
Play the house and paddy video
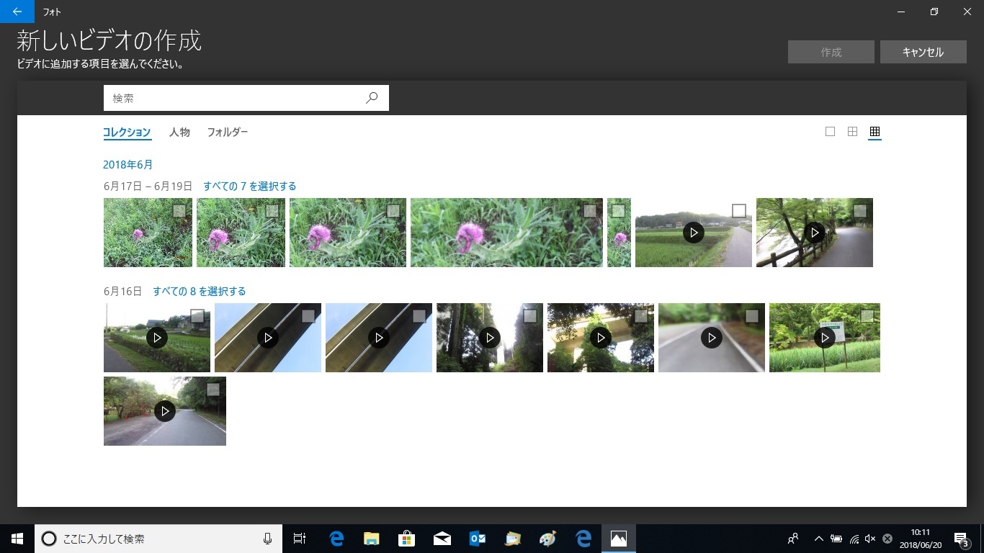tap(157, 338)
